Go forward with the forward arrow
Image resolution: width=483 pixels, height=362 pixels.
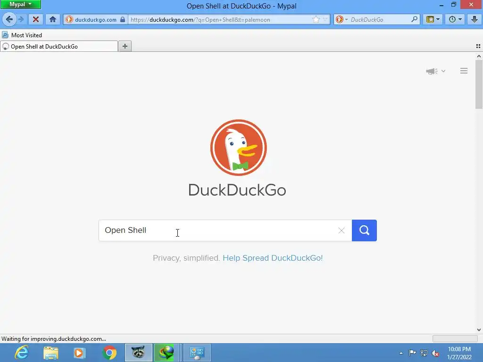pyautogui.click(x=21, y=19)
